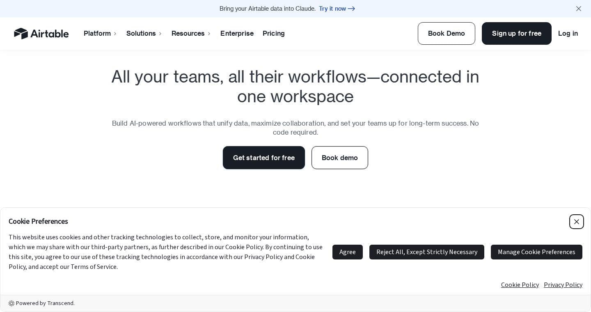
Task: Click the main hero headline text
Action: point(295,87)
